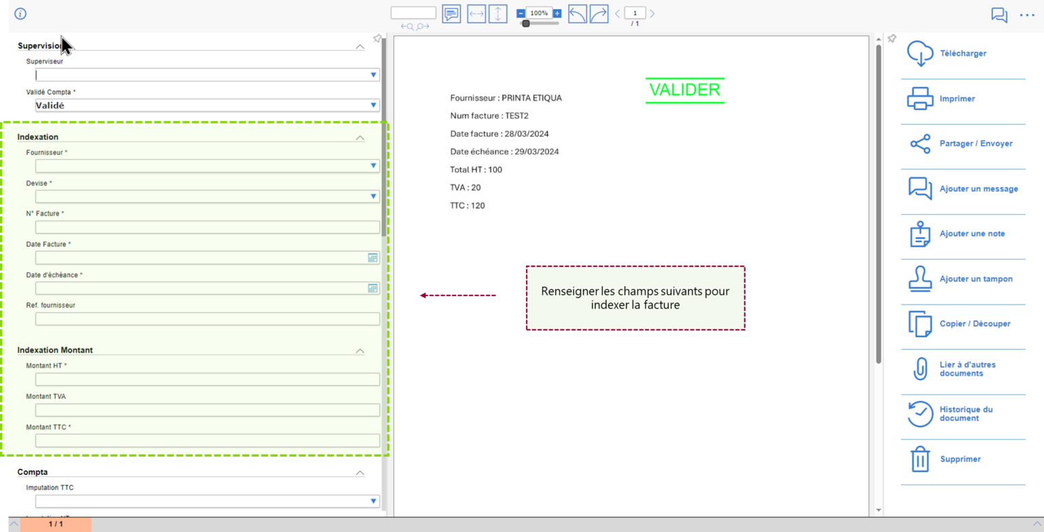Click the Ajouter un tampon stamp icon
Image resolution: width=1044 pixels, height=532 pixels.
[x=920, y=279]
